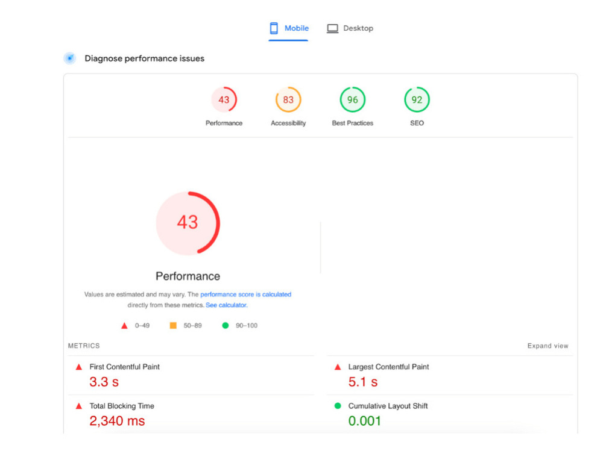This screenshot has width=603, height=451.
Task: Click the green circle next to 90–100
Action: (x=226, y=325)
